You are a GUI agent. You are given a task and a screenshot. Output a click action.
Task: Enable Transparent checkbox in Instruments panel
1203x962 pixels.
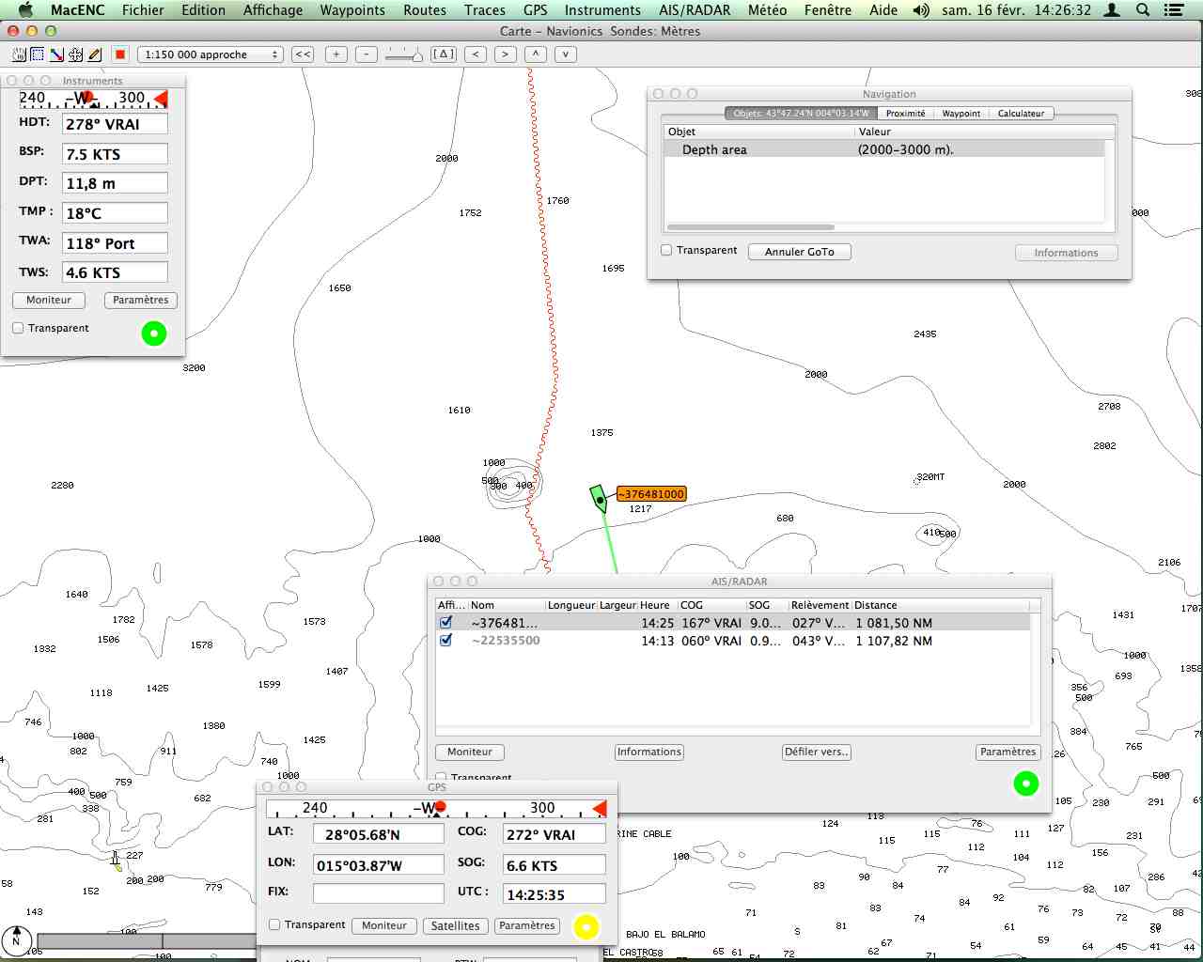point(18,328)
